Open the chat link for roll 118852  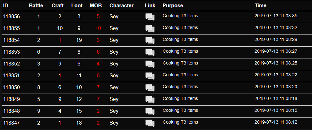(x=150, y=64)
